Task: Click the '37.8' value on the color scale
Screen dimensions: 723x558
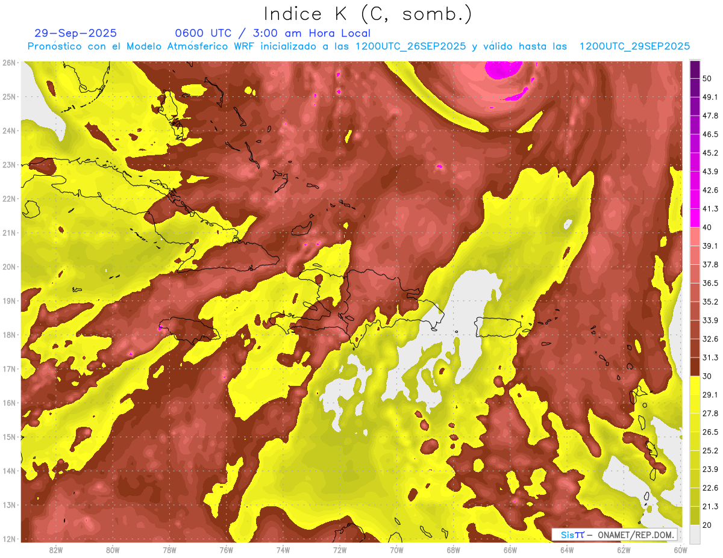Action: tap(710, 265)
